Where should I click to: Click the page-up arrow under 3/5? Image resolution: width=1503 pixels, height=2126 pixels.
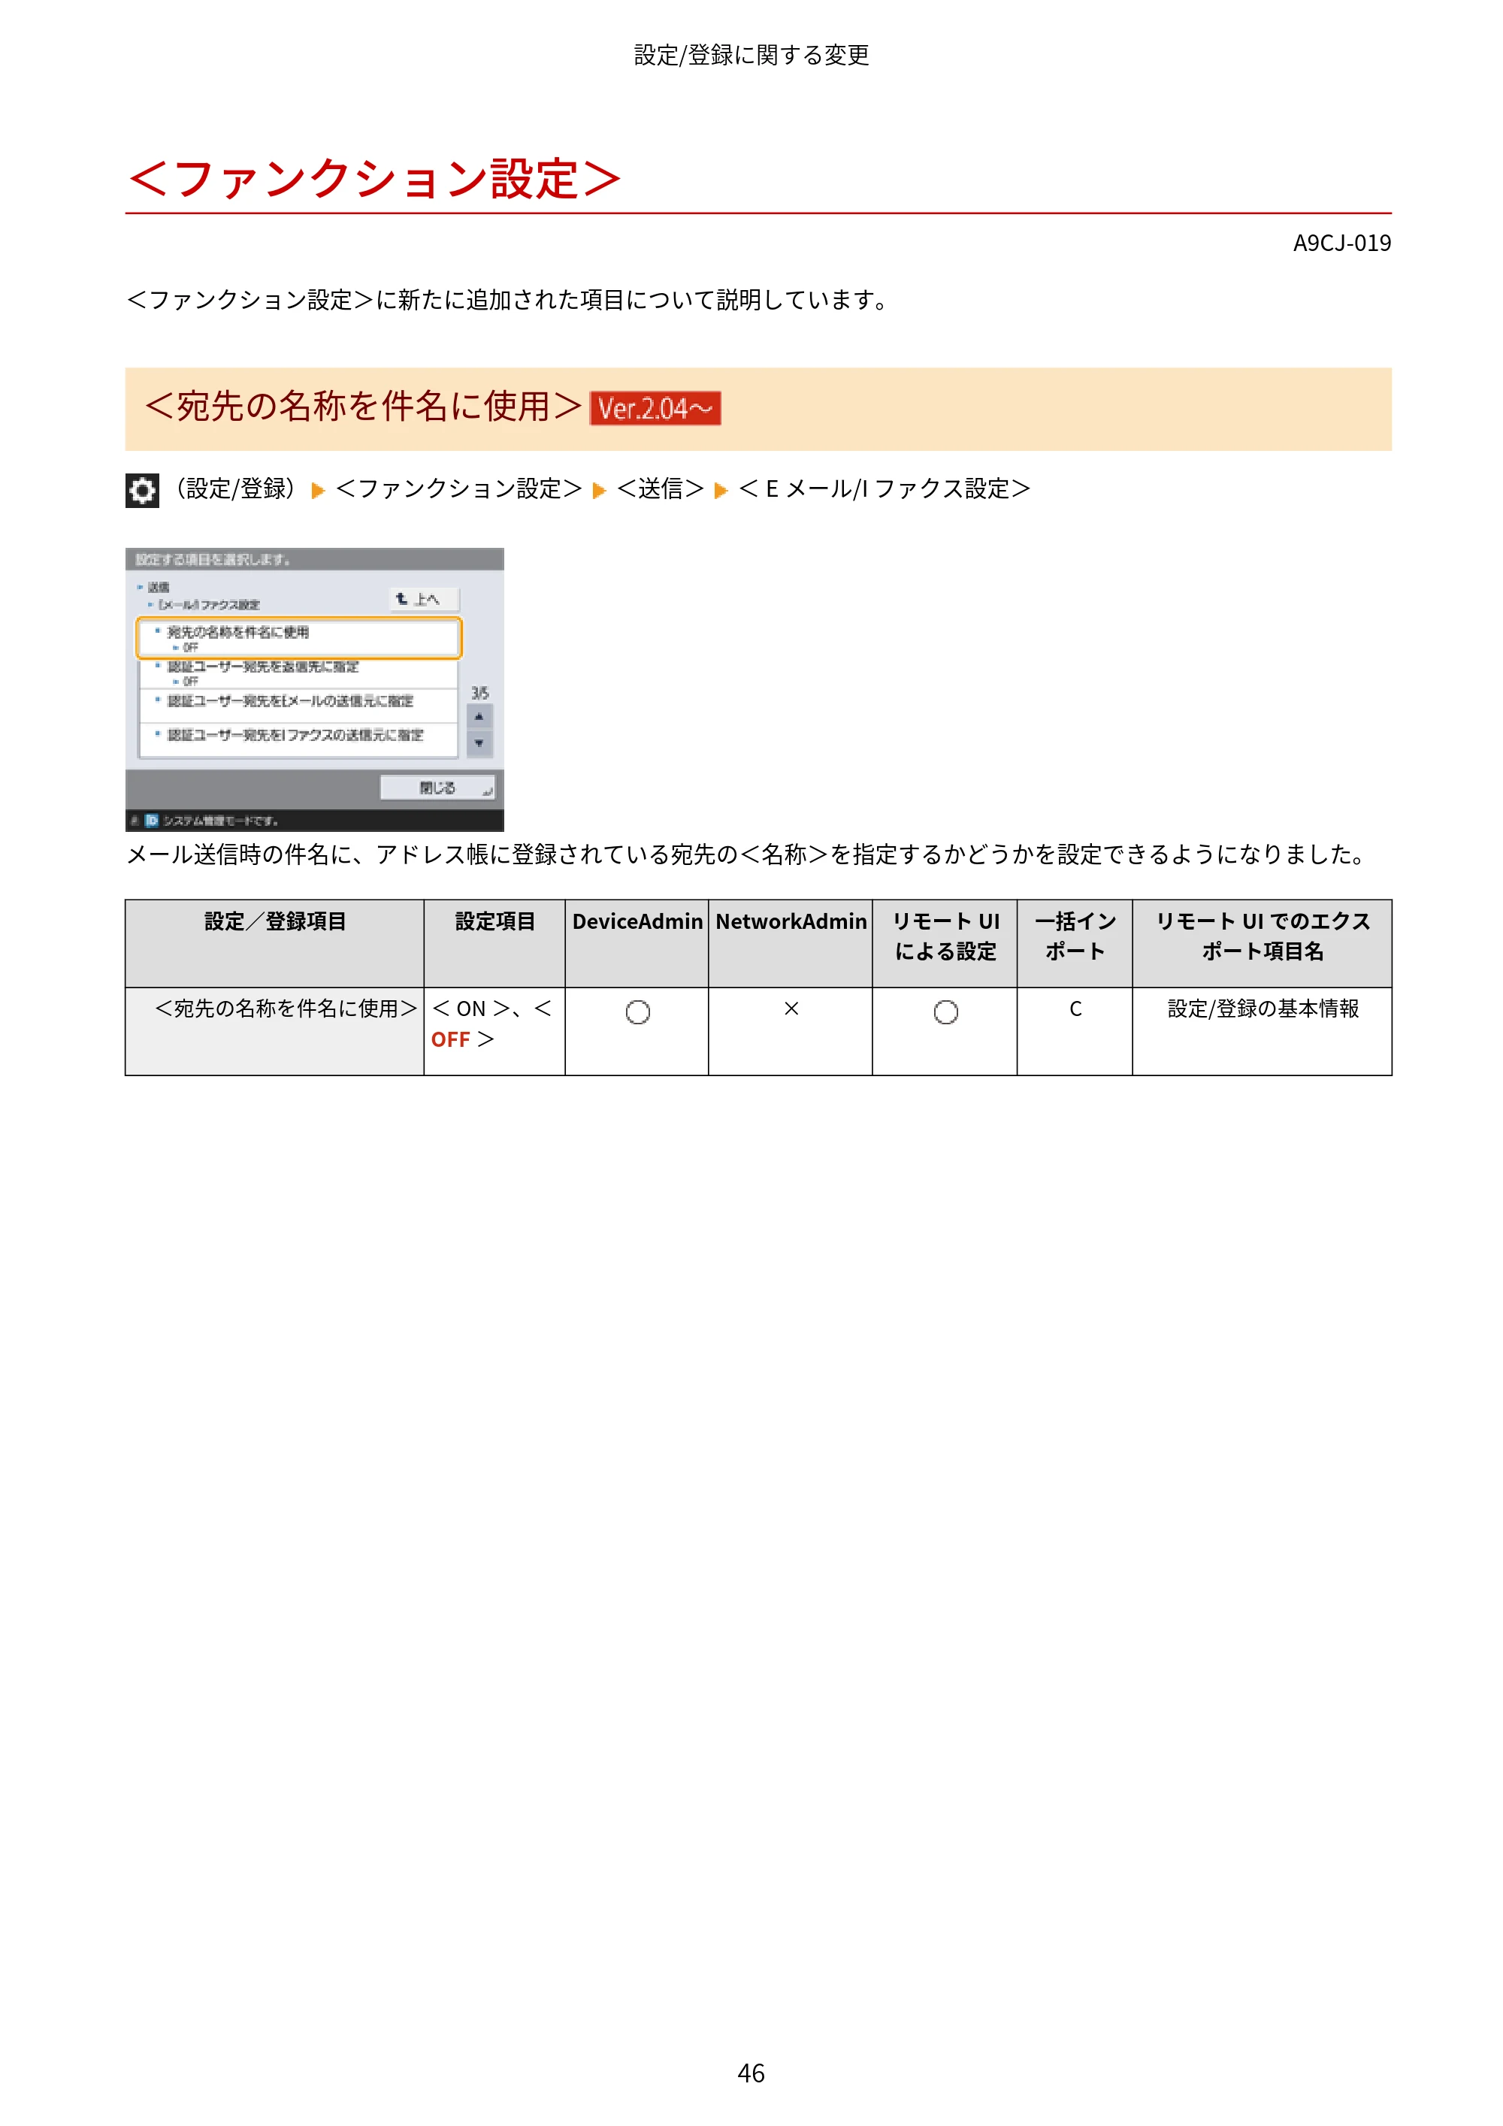479,717
